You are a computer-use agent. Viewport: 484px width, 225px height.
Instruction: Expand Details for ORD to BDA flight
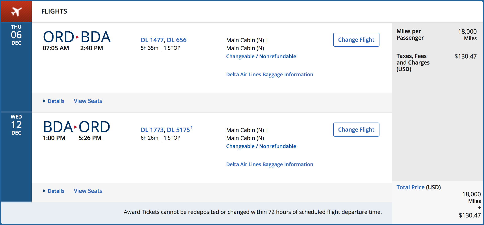(x=54, y=101)
